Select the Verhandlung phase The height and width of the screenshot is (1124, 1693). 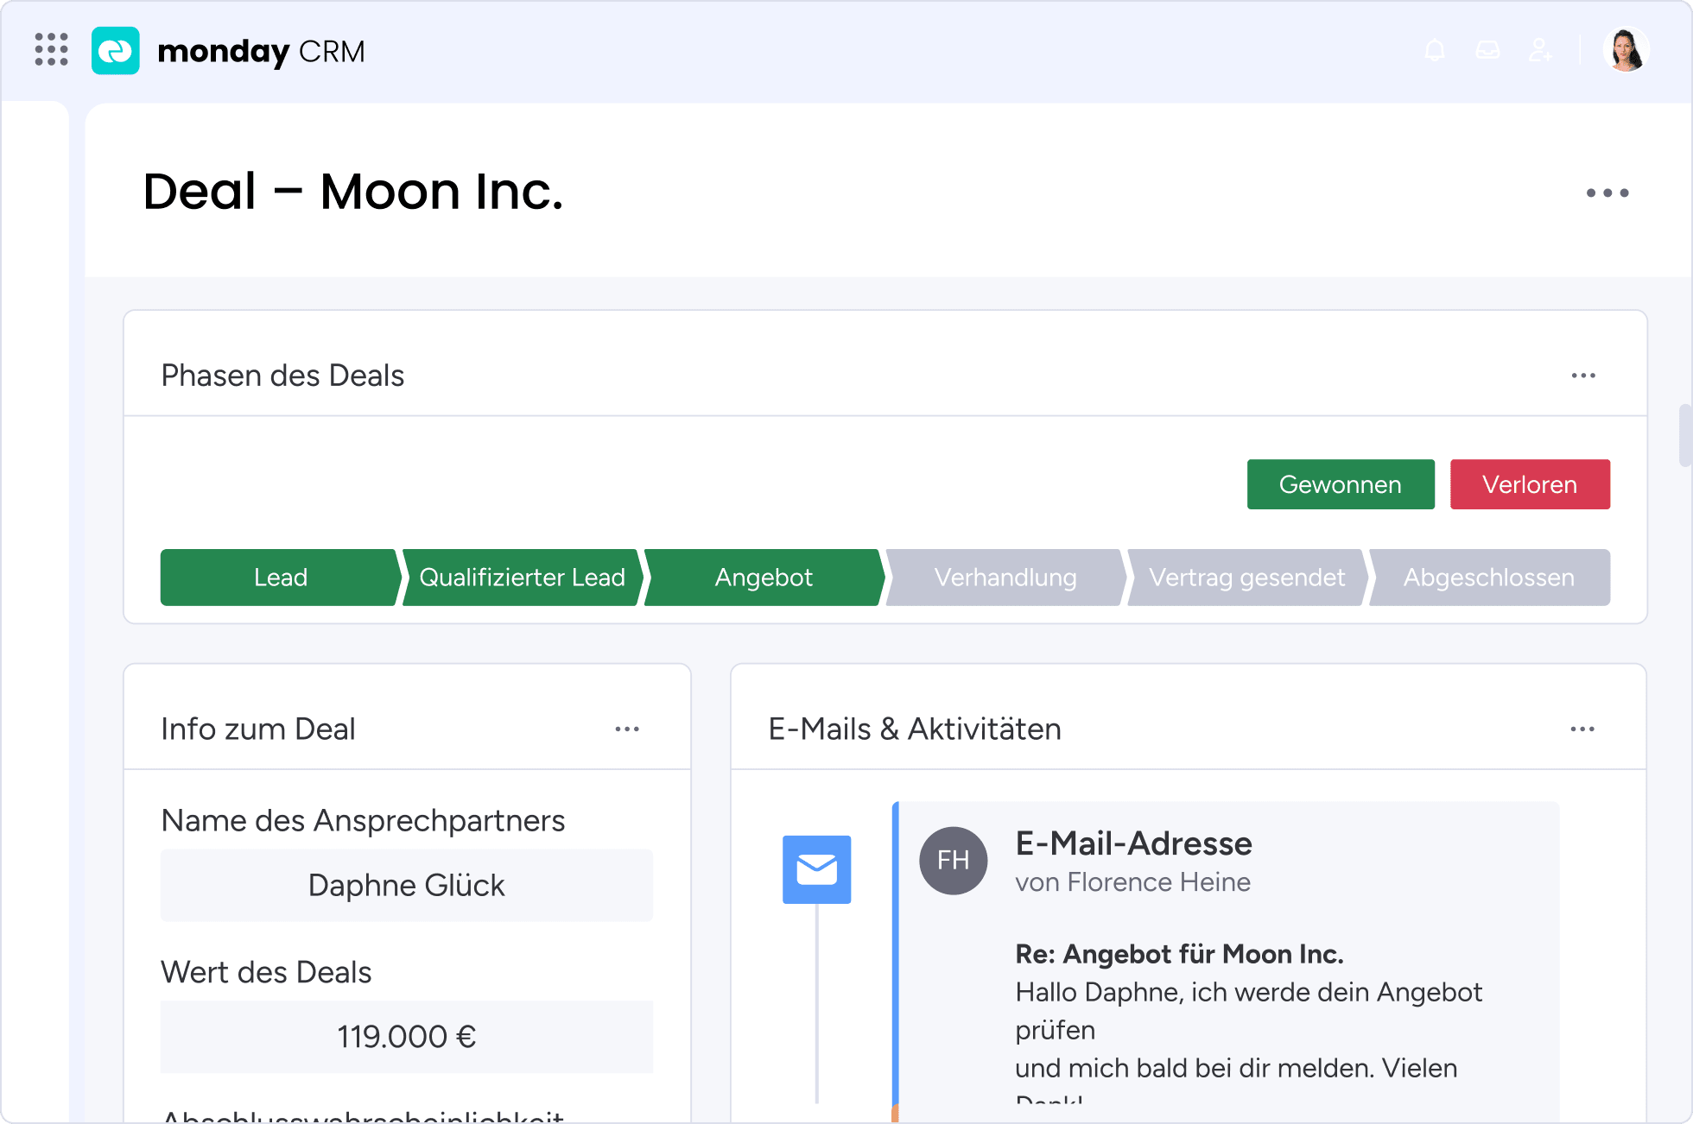1006,578
